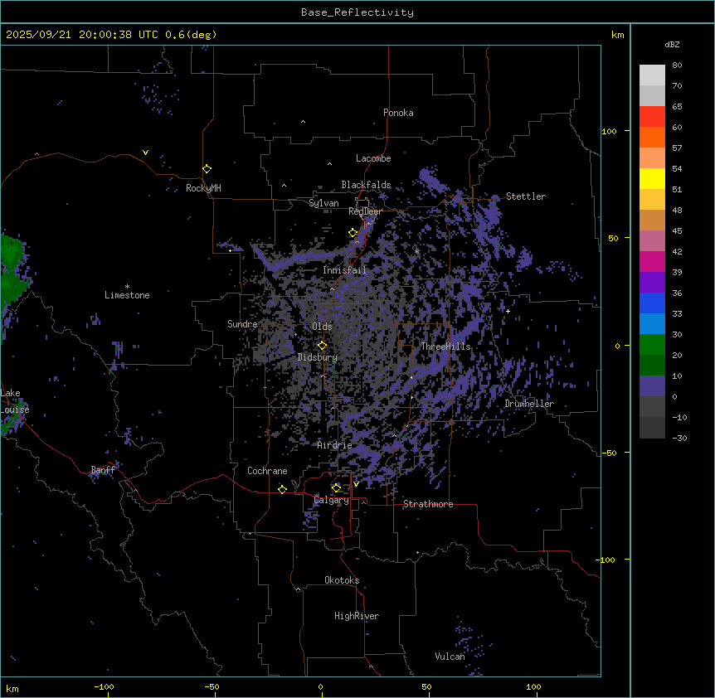
Task: Click the Banff label on the map
Action: click(103, 470)
